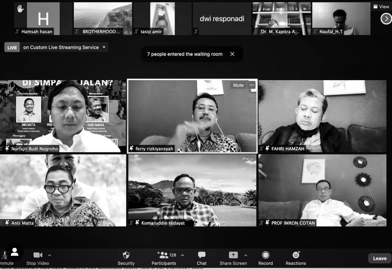Open the Chat bubble icon
This screenshot has width=392, height=269.
(x=202, y=255)
